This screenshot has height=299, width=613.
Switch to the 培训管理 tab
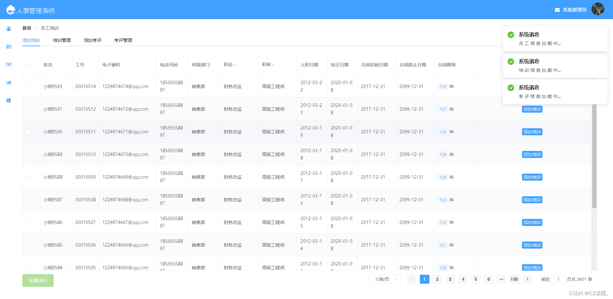[62, 40]
